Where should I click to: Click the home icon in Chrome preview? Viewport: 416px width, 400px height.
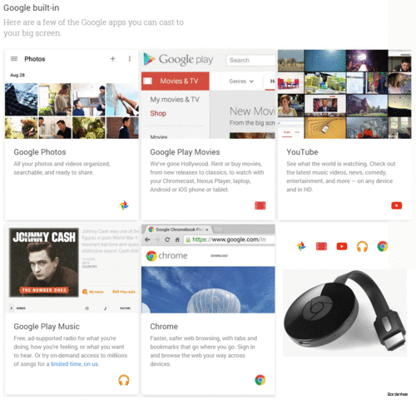(x=177, y=240)
